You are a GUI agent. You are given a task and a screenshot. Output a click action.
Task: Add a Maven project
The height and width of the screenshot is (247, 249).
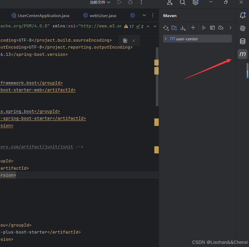click(x=193, y=28)
